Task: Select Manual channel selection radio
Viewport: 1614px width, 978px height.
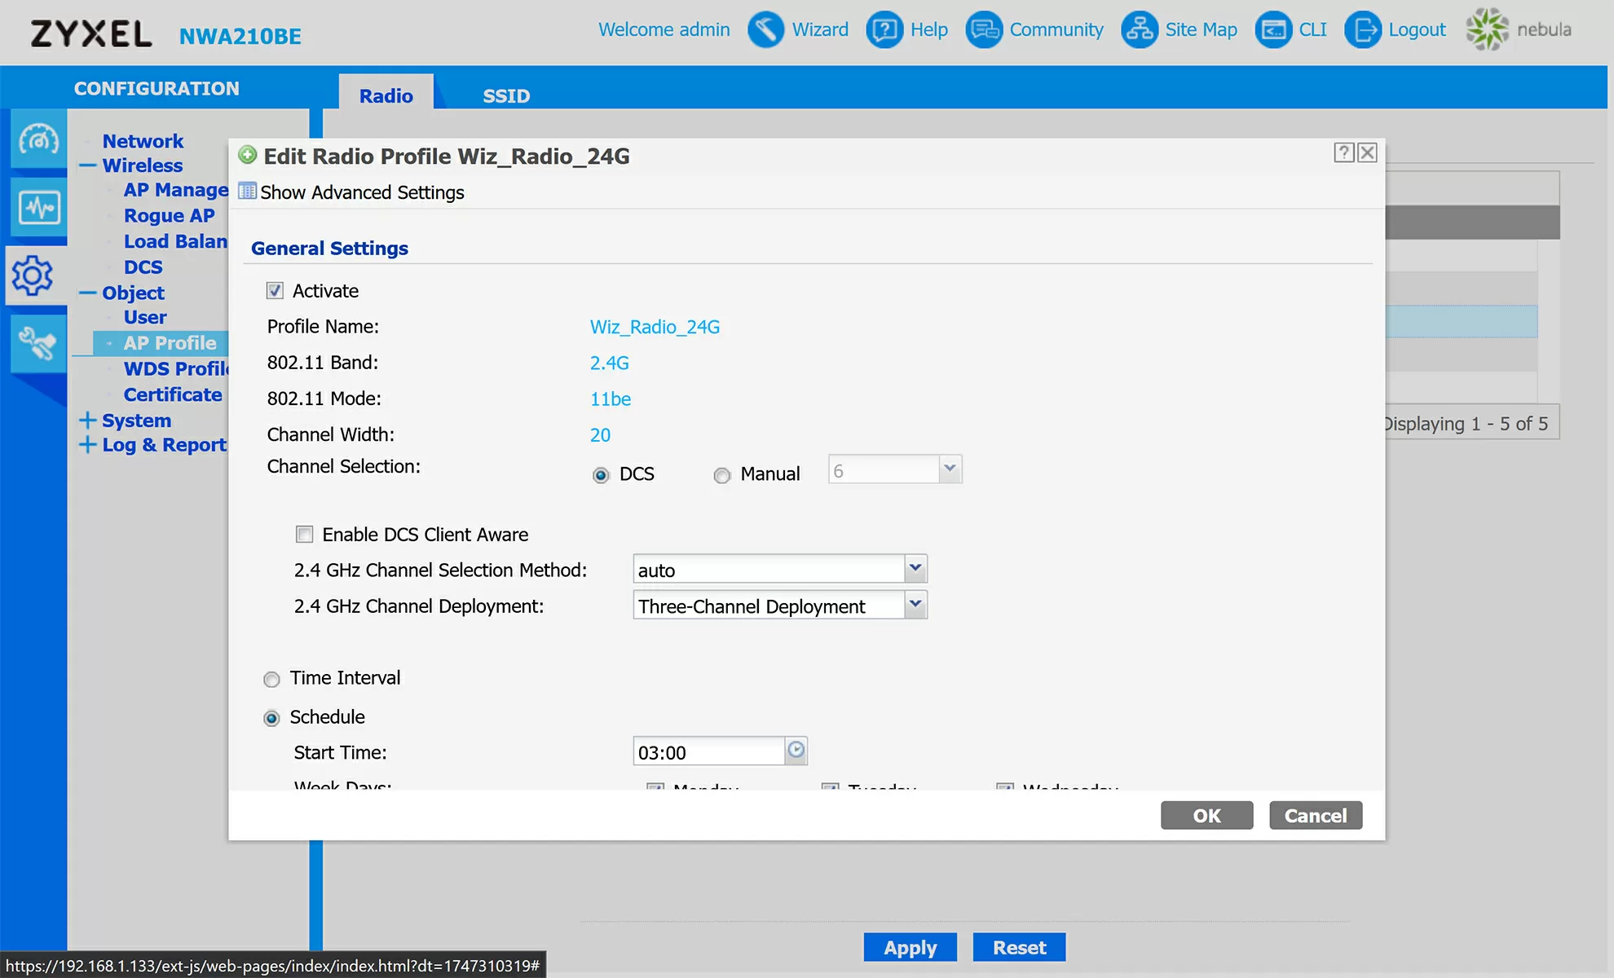Action: (722, 475)
